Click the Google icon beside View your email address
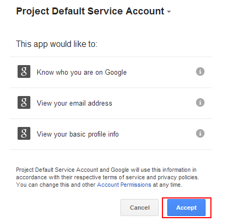The image size is (245, 223). (24, 102)
